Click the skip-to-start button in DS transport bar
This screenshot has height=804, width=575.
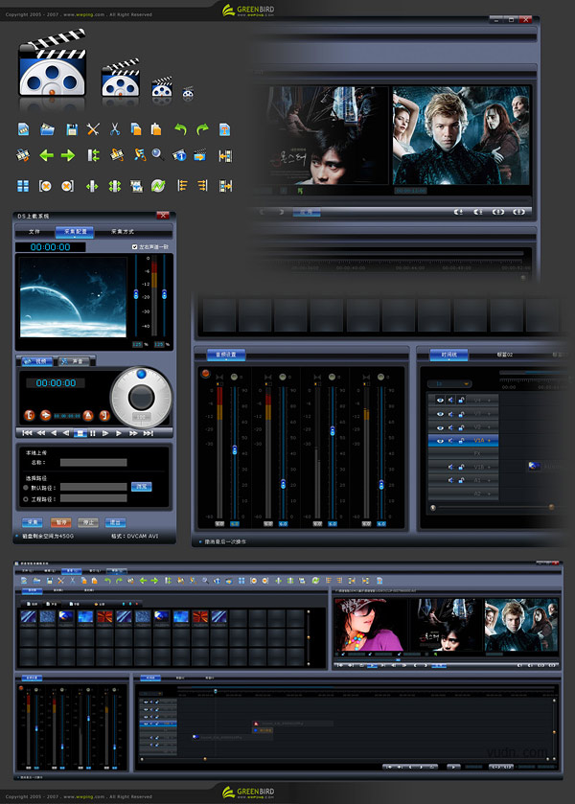[28, 433]
